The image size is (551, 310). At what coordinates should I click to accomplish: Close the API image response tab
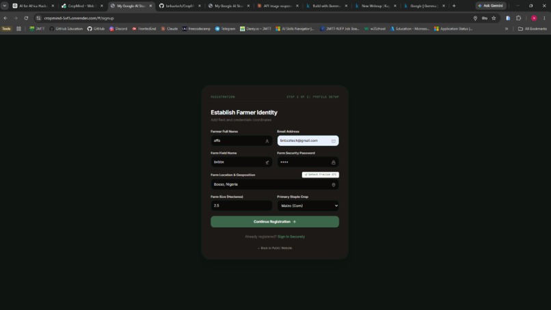point(297,5)
